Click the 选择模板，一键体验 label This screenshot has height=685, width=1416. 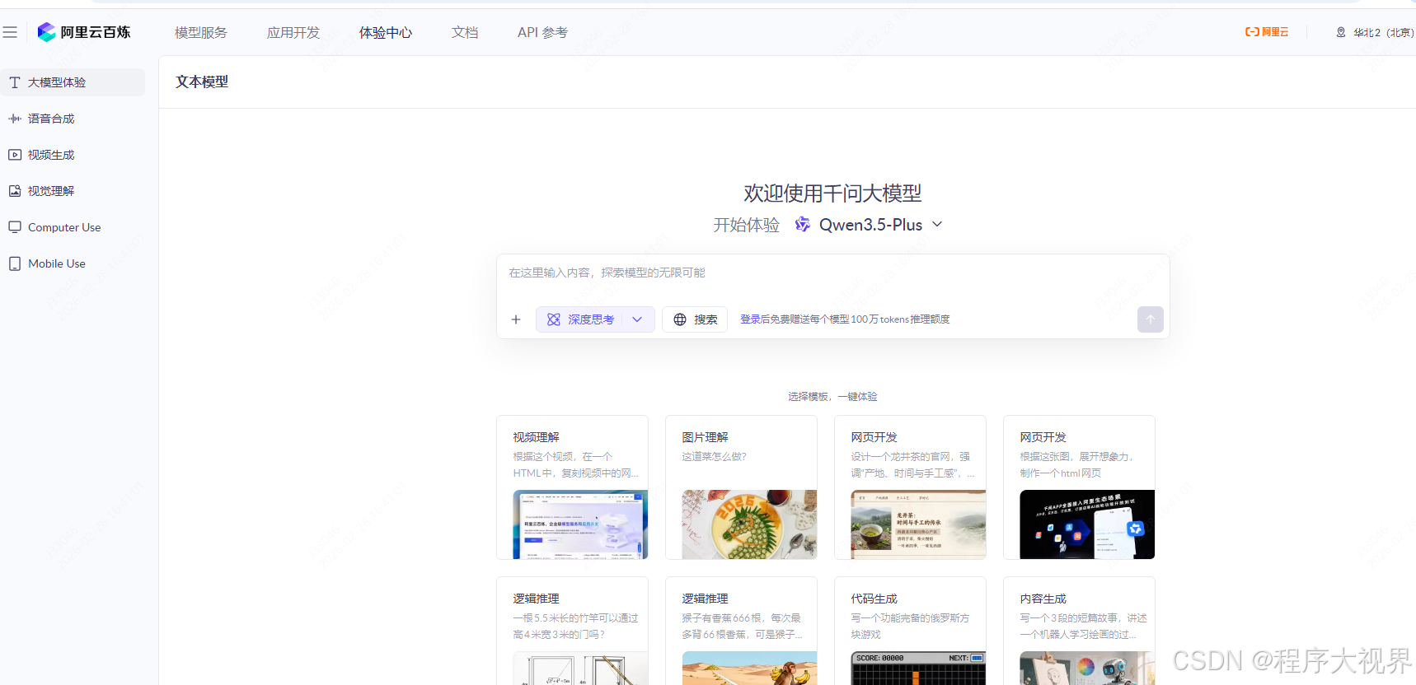pos(832,397)
